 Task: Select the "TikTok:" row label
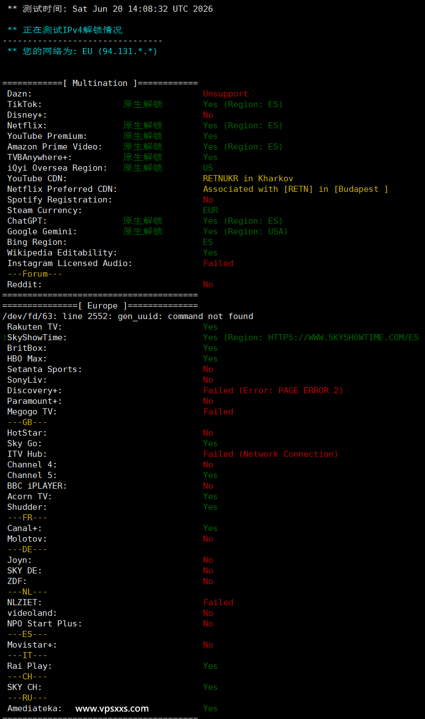tap(25, 104)
